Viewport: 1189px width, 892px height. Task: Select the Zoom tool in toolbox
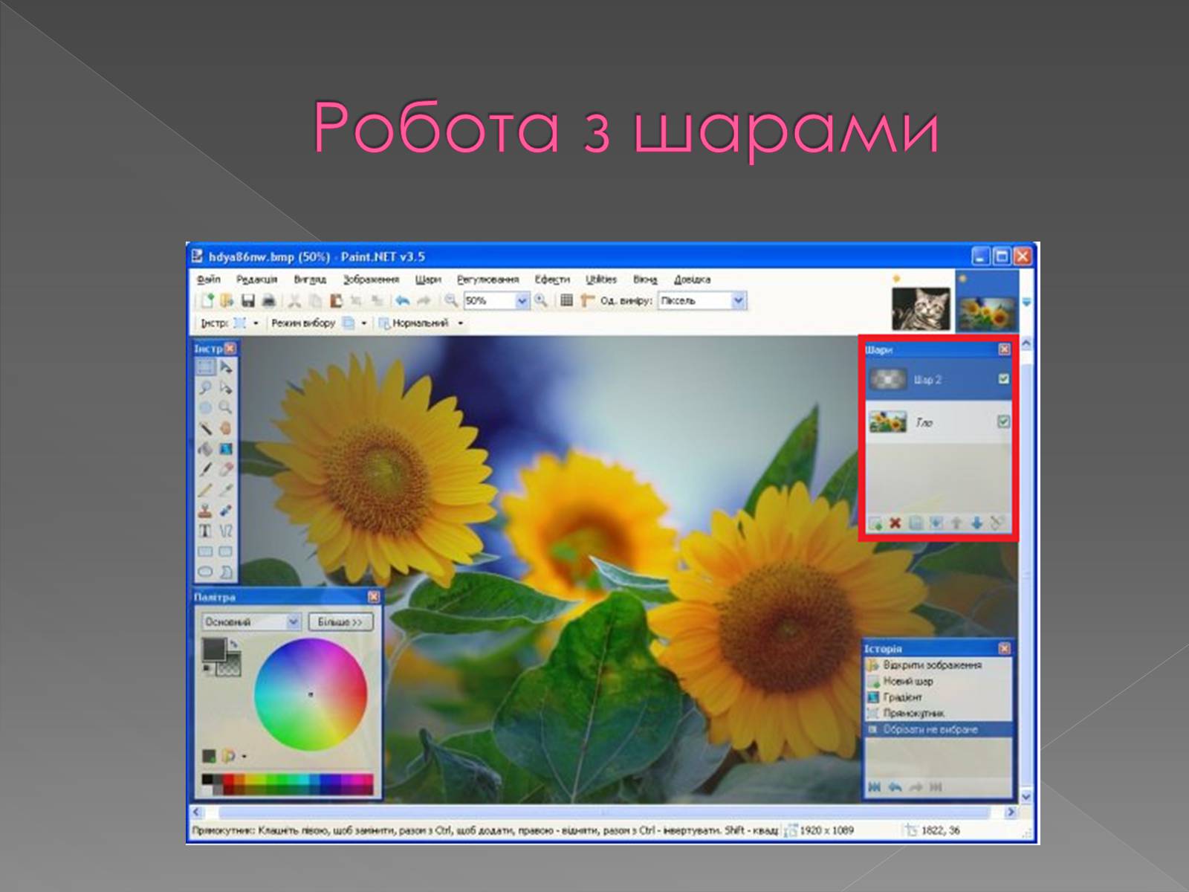click(x=226, y=408)
